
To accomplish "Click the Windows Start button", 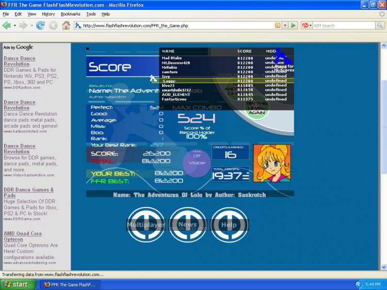I will coord(18,284).
